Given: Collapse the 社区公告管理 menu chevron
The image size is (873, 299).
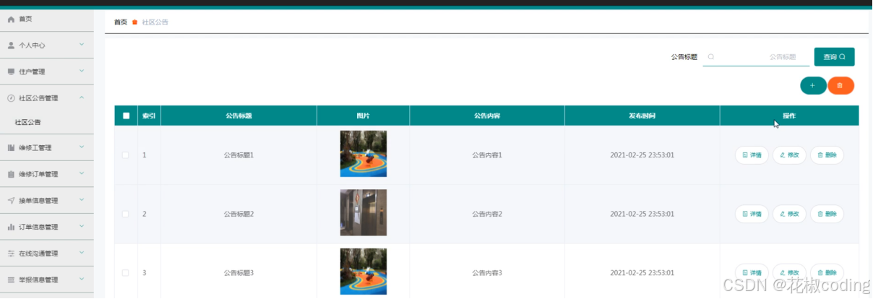Looking at the screenshot, I should [82, 97].
